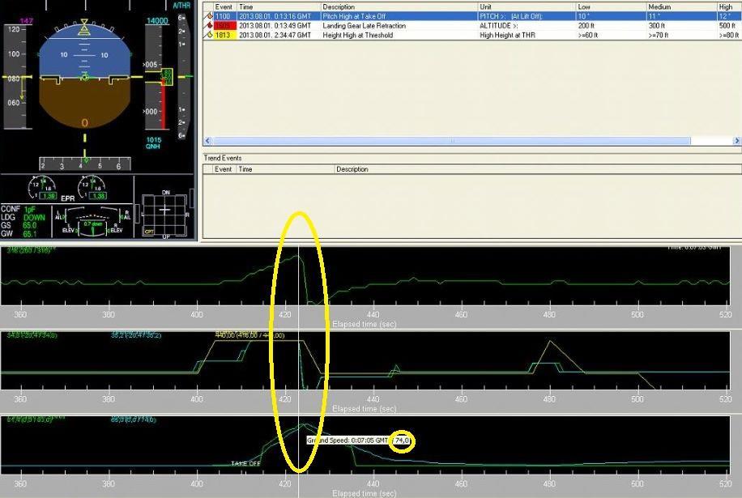Click 'Pitch High at Take Off' description
Screen dimensions: 742x498
click(354, 16)
